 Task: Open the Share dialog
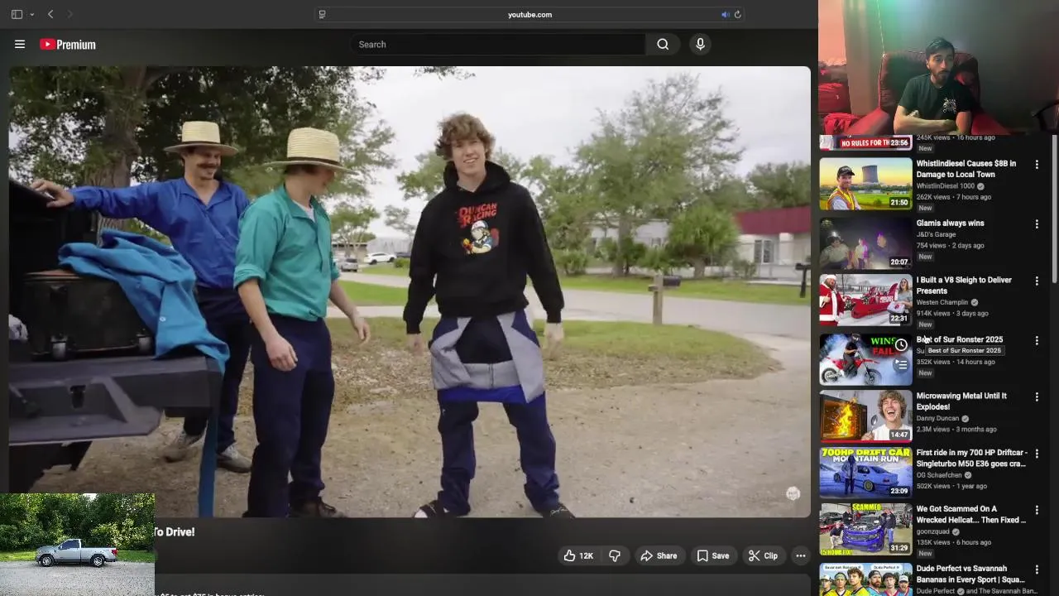659,556
